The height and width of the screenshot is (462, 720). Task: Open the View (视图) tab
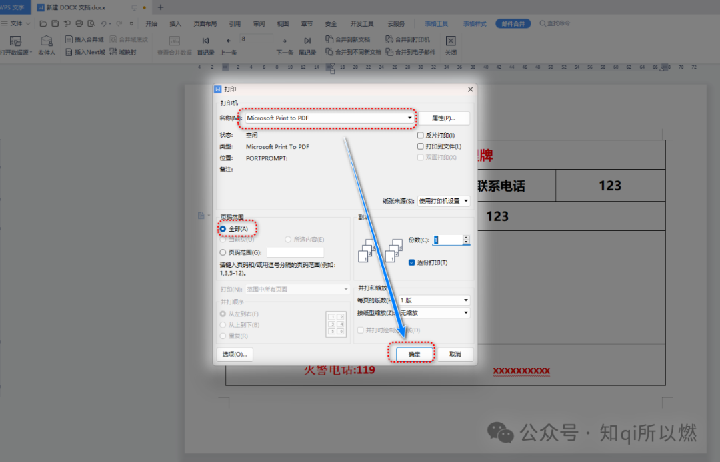point(283,23)
